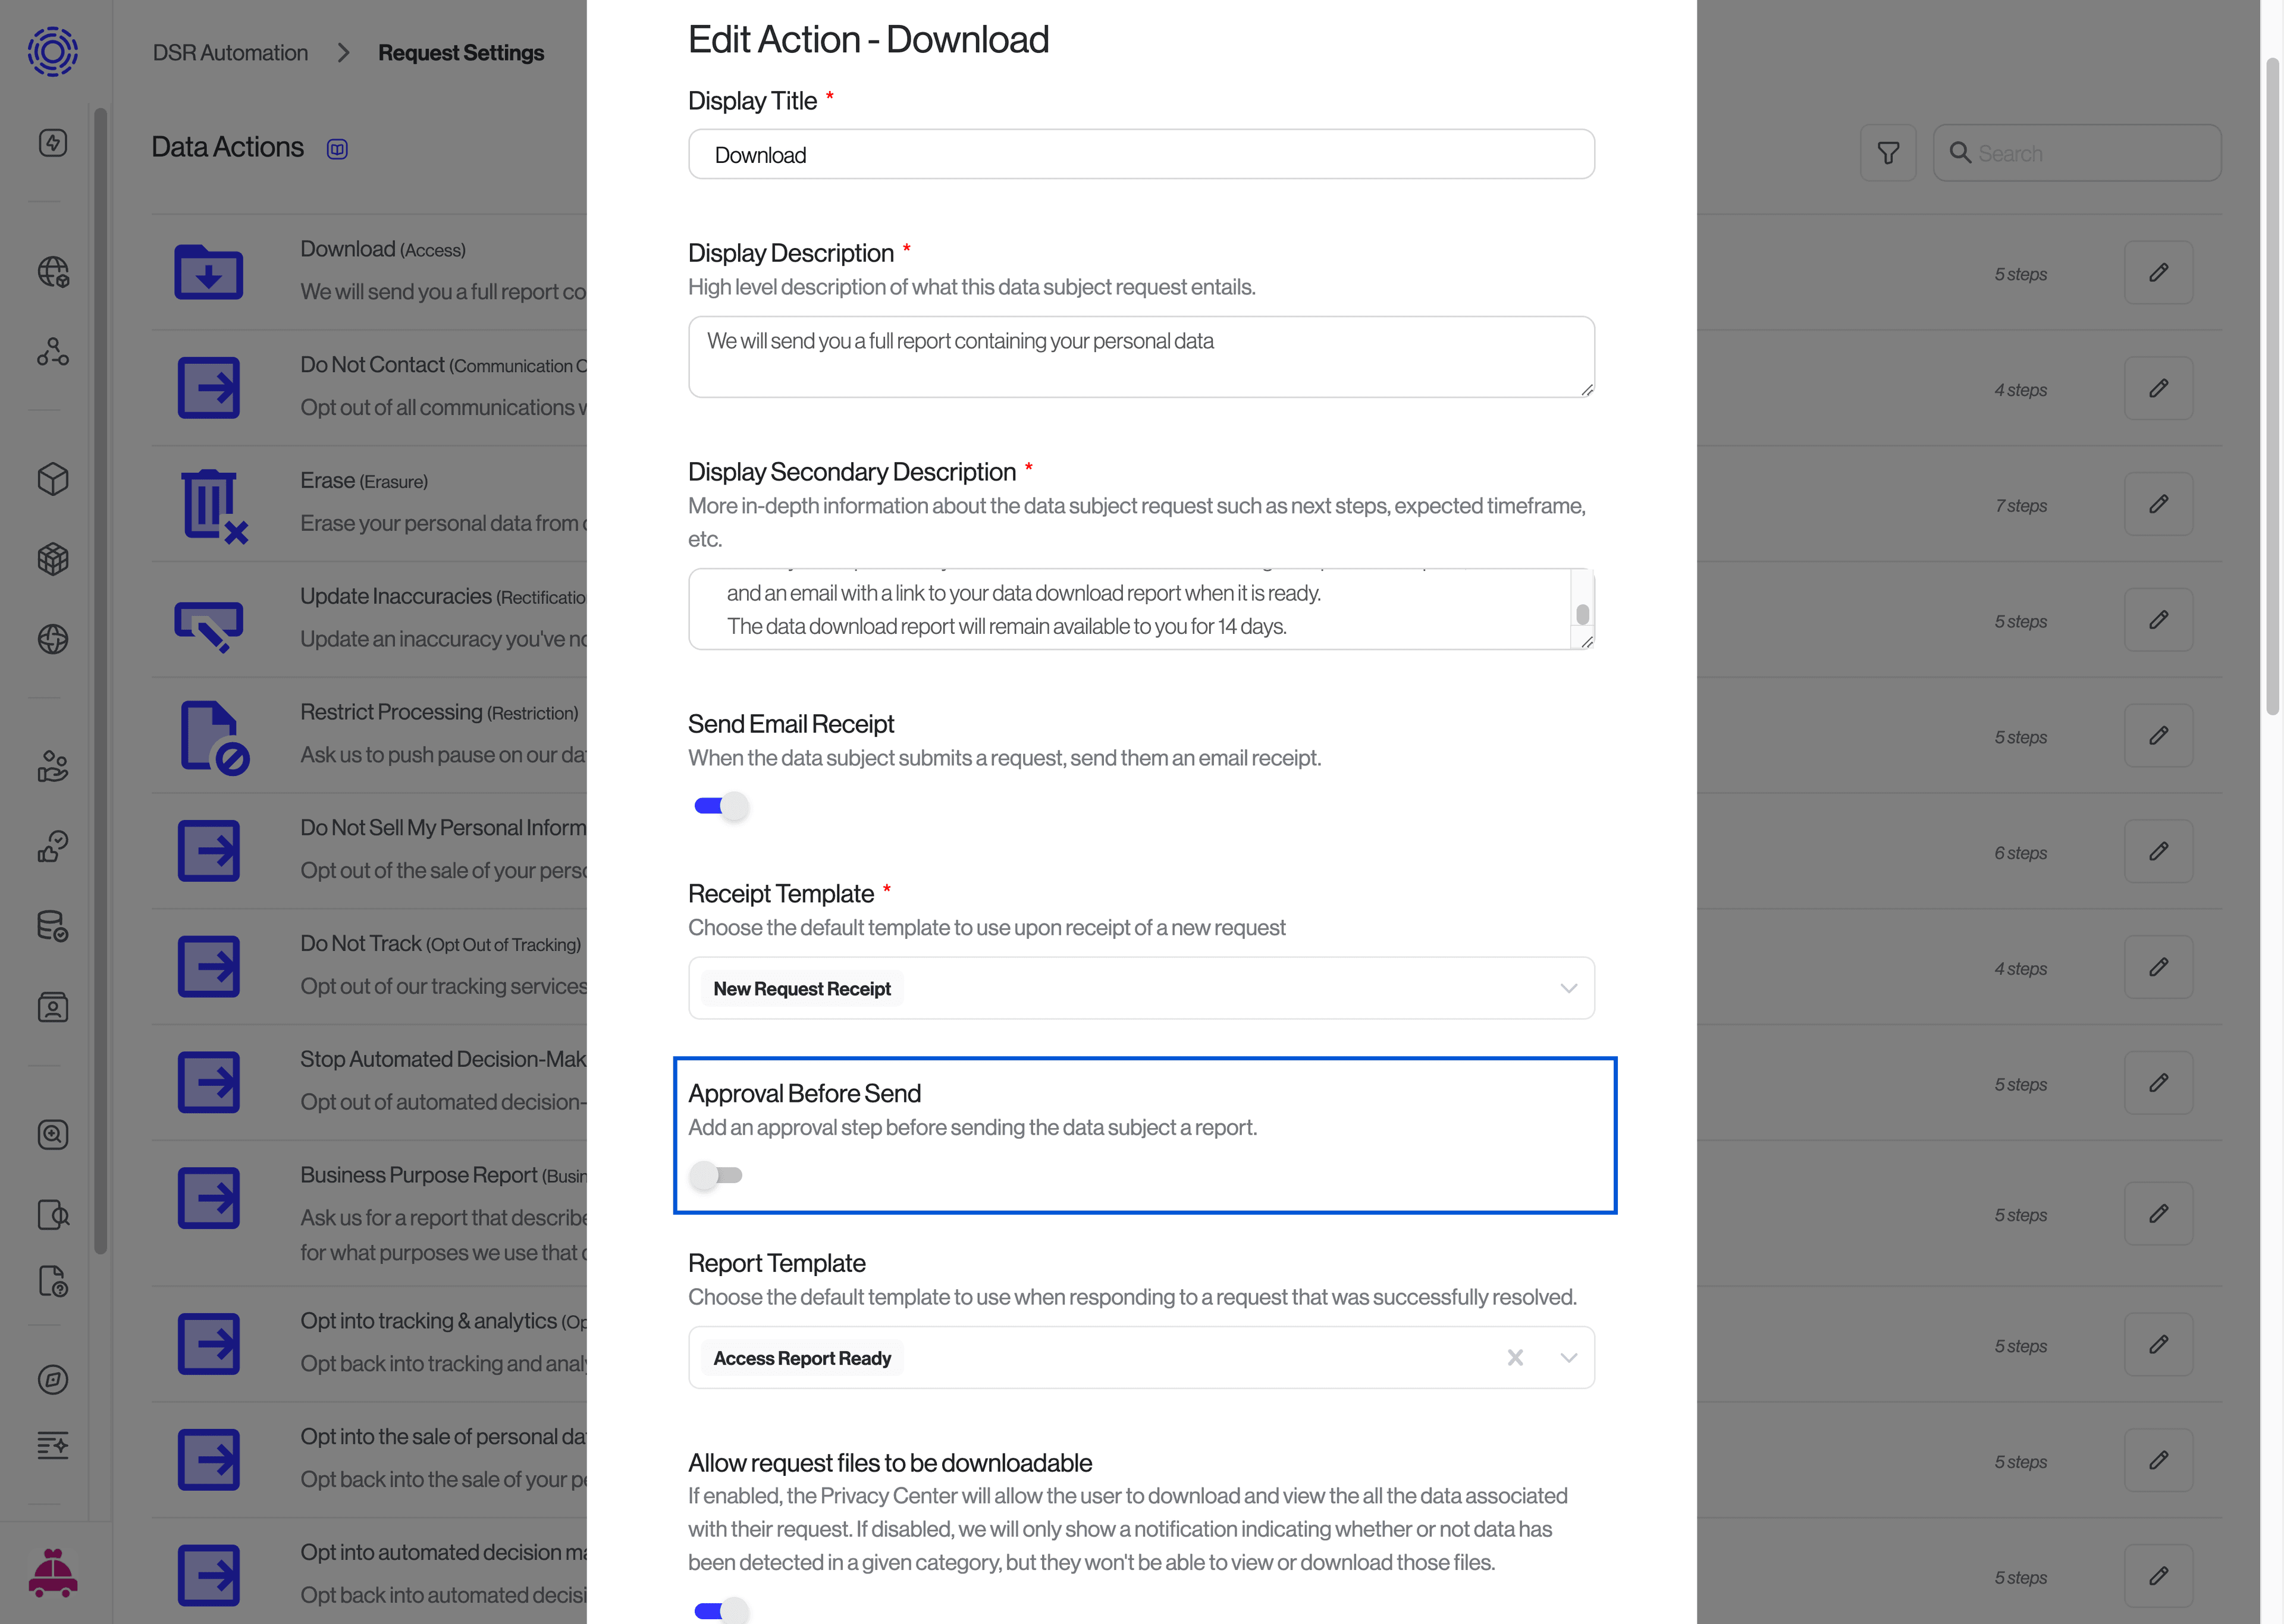Edit the Stop Automated Decision-Making pencil icon
The height and width of the screenshot is (1624, 2284).
2158,1083
